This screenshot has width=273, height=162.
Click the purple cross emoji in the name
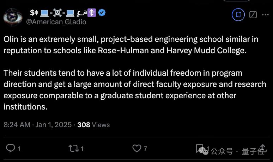pos(92,13)
